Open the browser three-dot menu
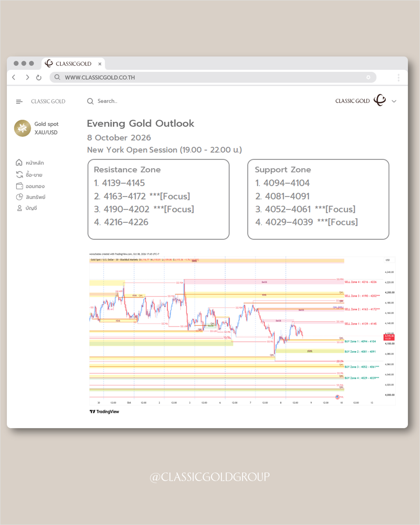The width and height of the screenshot is (420, 525). click(x=398, y=78)
